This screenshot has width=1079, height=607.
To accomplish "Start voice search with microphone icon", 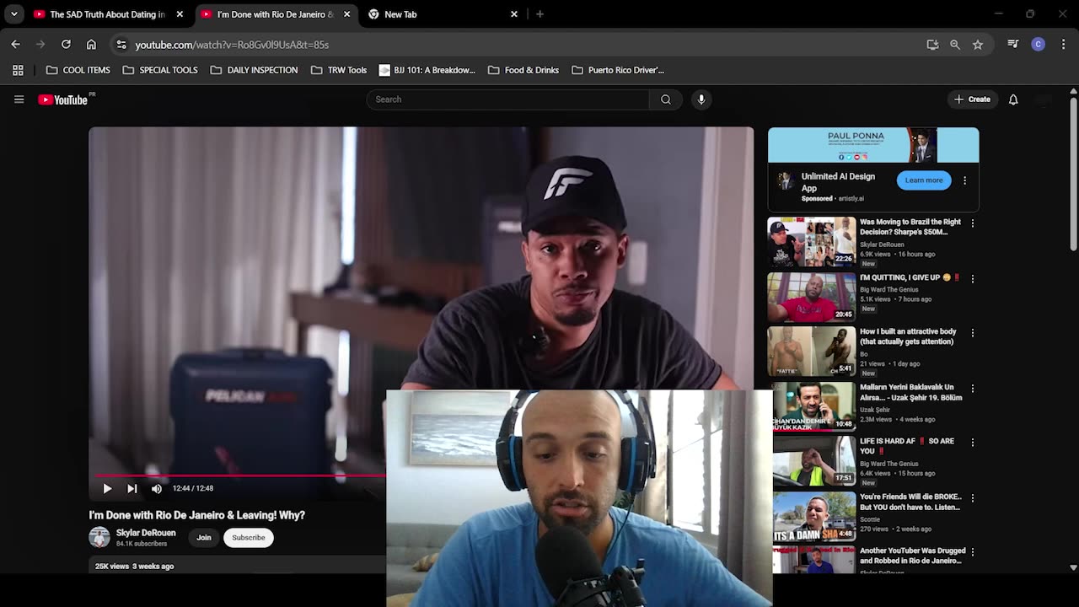I will pos(701,99).
